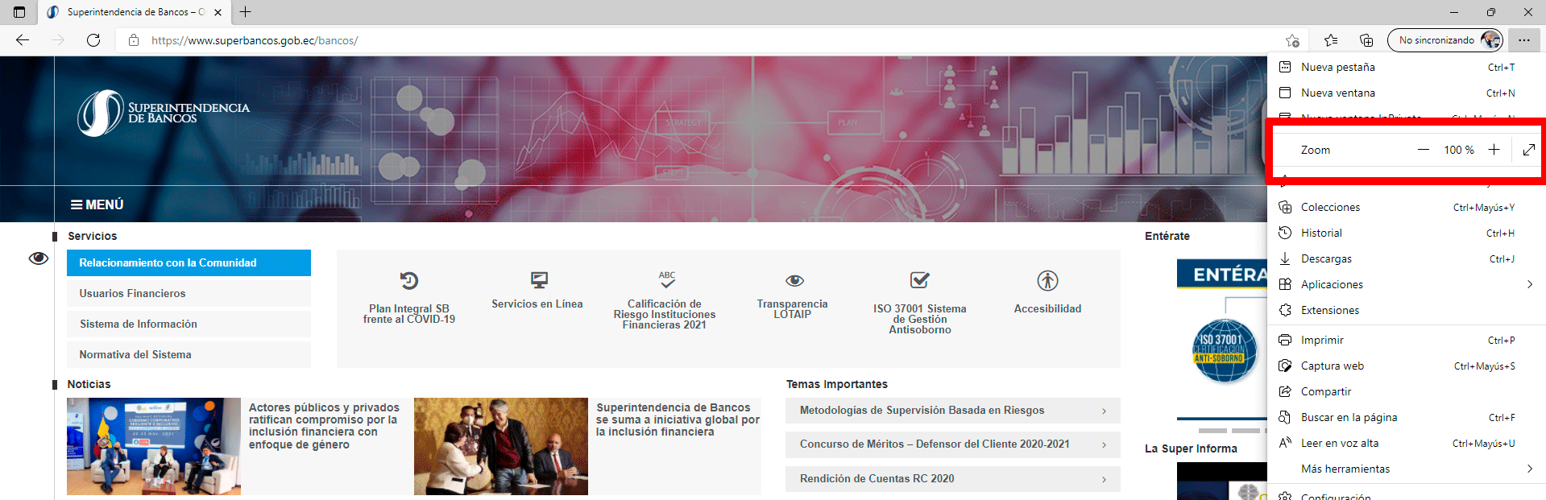The image size is (1546, 500).
Task: Click the tab actions icon at top left
Action: tap(19, 12)
